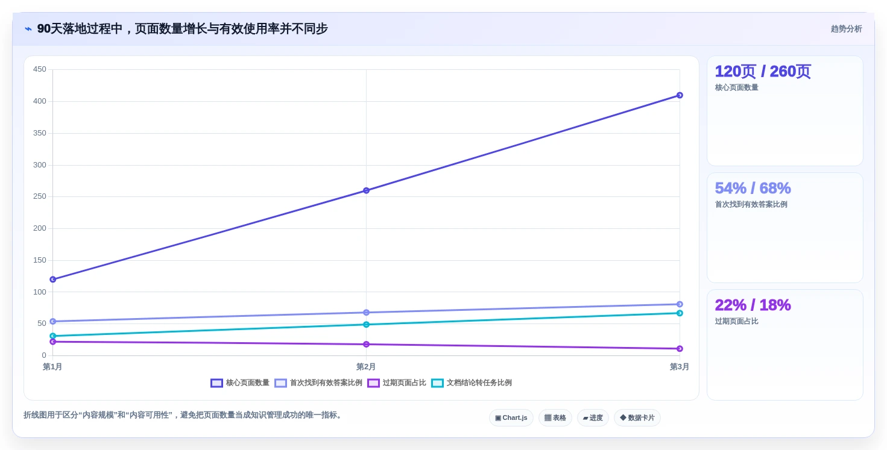887x450 pixels.
Task: Click 过期页面占比 point at 第2月
Action: pos(366,345)
